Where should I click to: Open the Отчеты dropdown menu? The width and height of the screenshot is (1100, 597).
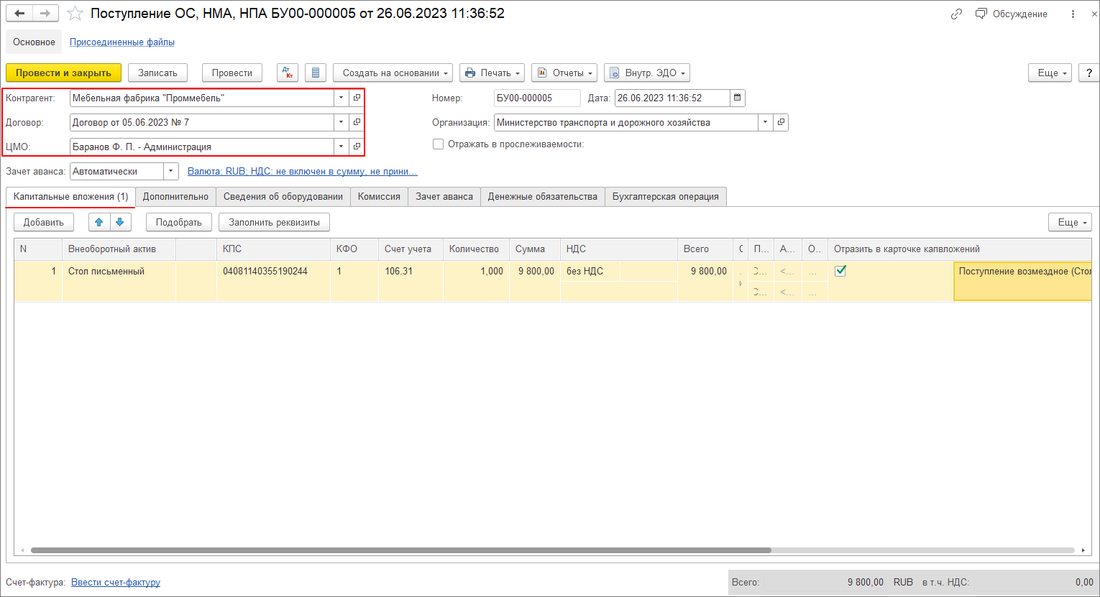[564, 73]
